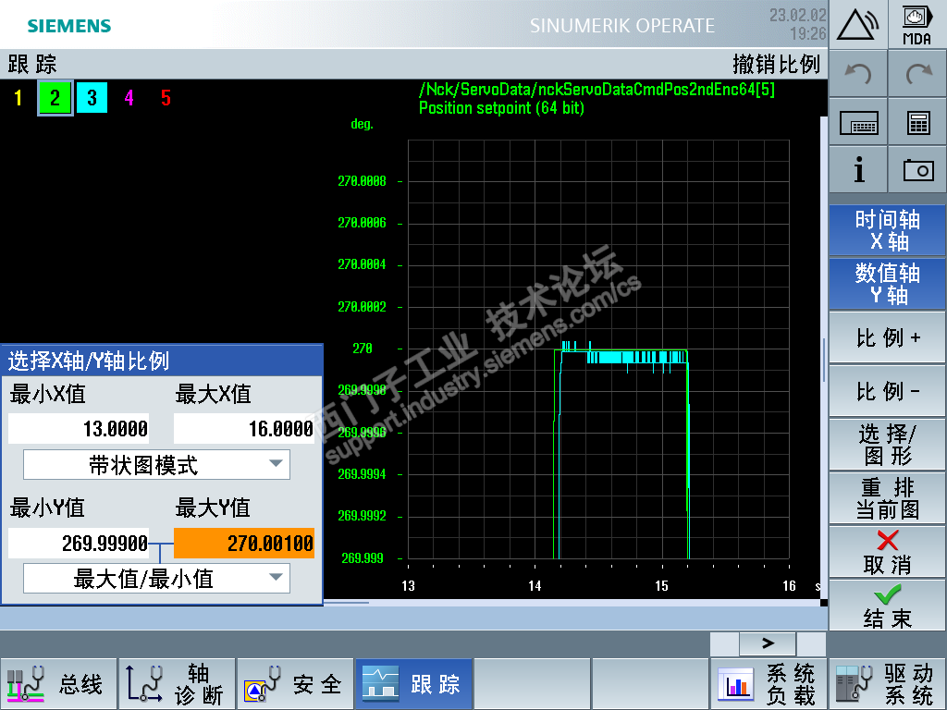The height and width of the screenshot is (710, 947).
Task: Click the 跟踪 label in bottom bar
Action: (436, 684)
